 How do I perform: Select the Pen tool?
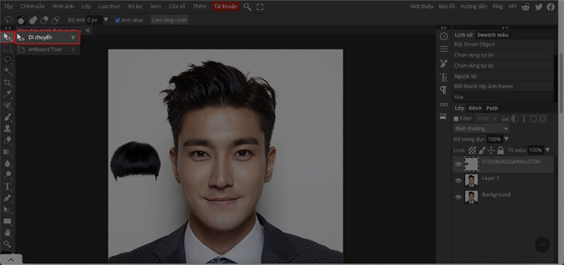(7, 198)
